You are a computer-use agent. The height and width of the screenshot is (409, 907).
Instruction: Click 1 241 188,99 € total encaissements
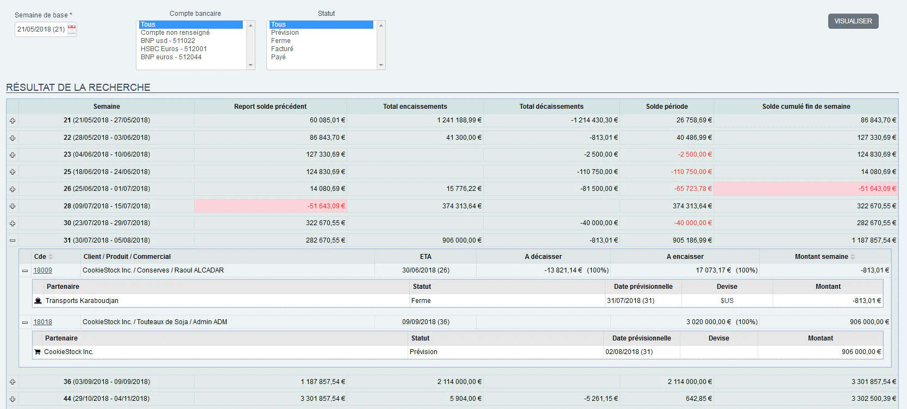pyautogui.click(x=459, y=120)
